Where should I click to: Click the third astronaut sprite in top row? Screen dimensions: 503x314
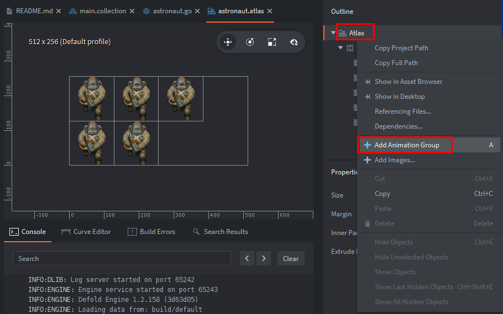coord(181,99)
